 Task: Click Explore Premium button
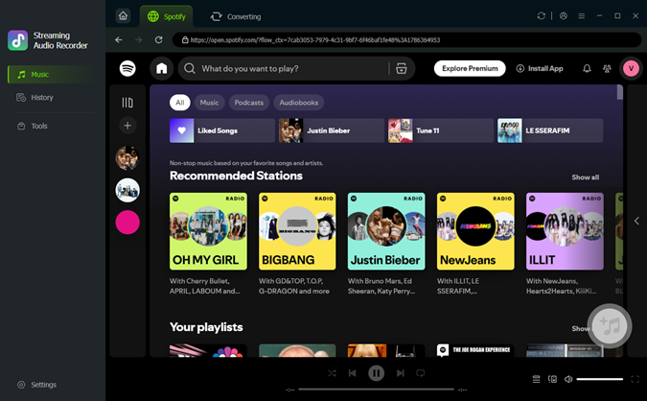point(470,68)
